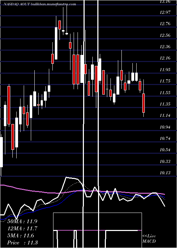Image resolution: width=177 pixels, height=248 pixels.
Task: Click the 11.95 price axis label
Action: (165, 69)
